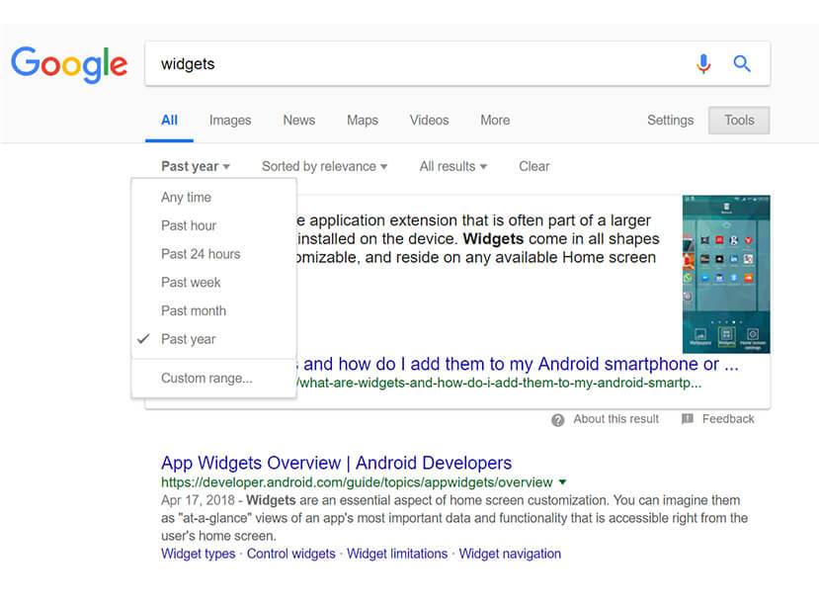Click the search magnifying glass icon
Screen dimensions: 819x606
(x=742, y=62)
